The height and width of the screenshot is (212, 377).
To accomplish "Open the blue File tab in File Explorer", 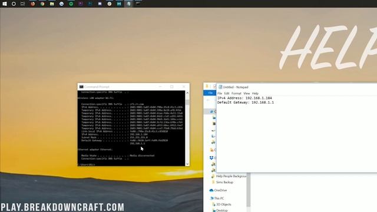I will [x=210, y=93].
